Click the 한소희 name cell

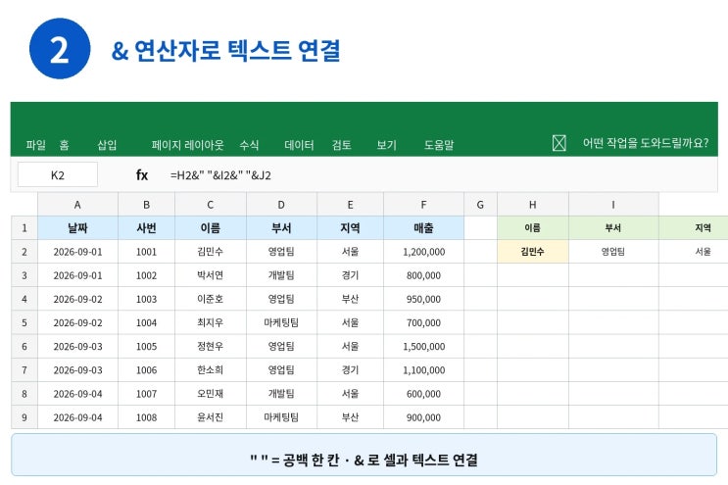pos(211,370)
